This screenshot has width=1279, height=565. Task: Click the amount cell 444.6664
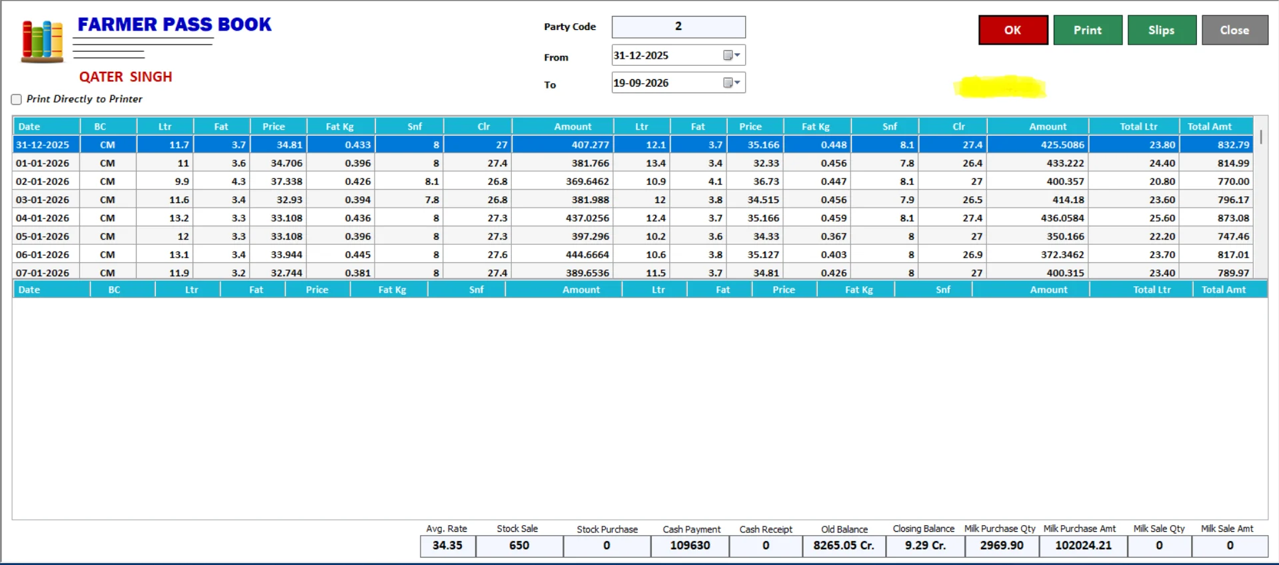(563, 254)
